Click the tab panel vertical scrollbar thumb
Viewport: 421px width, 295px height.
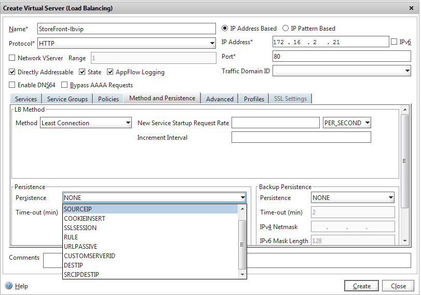coord(404,161)
